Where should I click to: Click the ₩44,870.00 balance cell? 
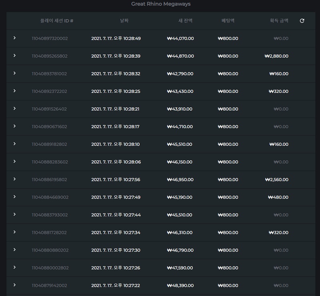[x=180, y=56]
